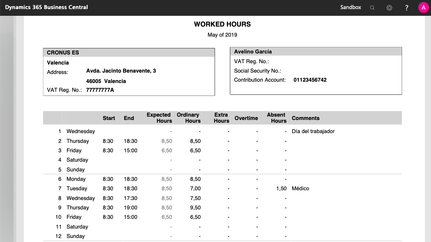Image resolution: width=431 pixels, height=242 pixels.
Task: Click the Comments column header
Action: pyautogui.click(x=306, y=118)
